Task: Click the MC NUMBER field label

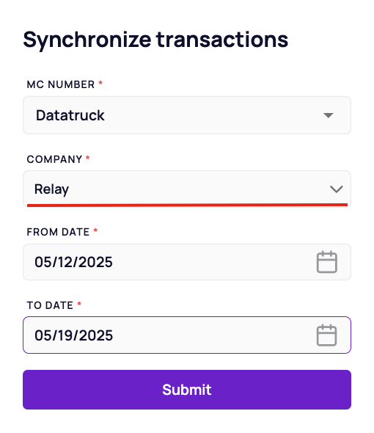Action: coord(61,84)
